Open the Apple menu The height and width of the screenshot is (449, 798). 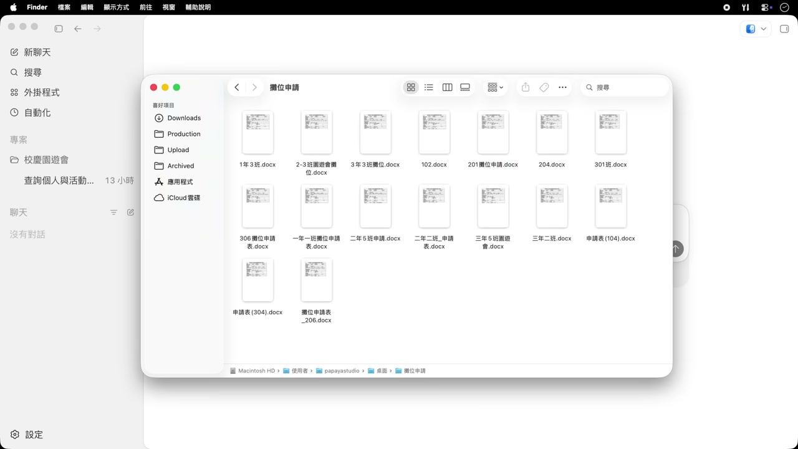(13, 7)
